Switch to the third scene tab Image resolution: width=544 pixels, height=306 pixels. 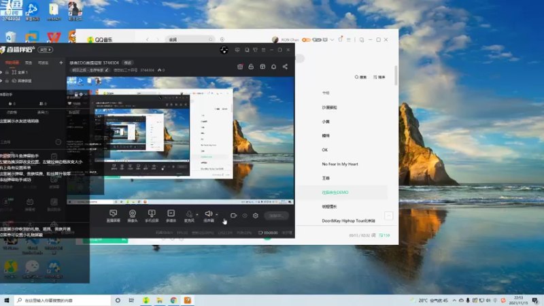pos(43,63)
